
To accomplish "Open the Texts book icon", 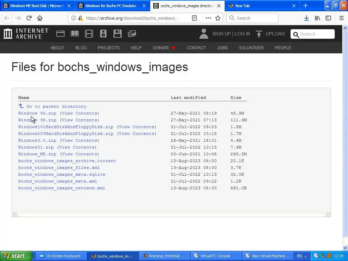I will 74,34.
